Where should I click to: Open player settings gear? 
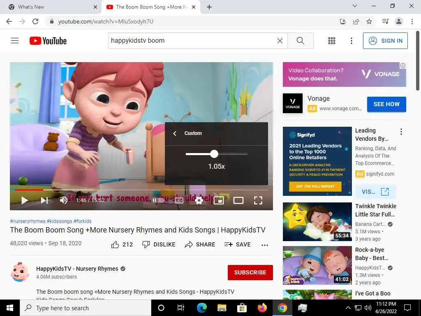pyautogui.click(x=199, y=200)
